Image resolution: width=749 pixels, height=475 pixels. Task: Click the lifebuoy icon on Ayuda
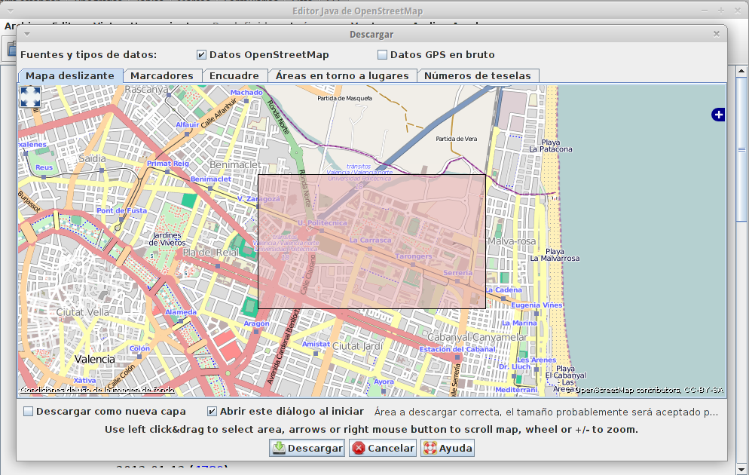(430, 448)
